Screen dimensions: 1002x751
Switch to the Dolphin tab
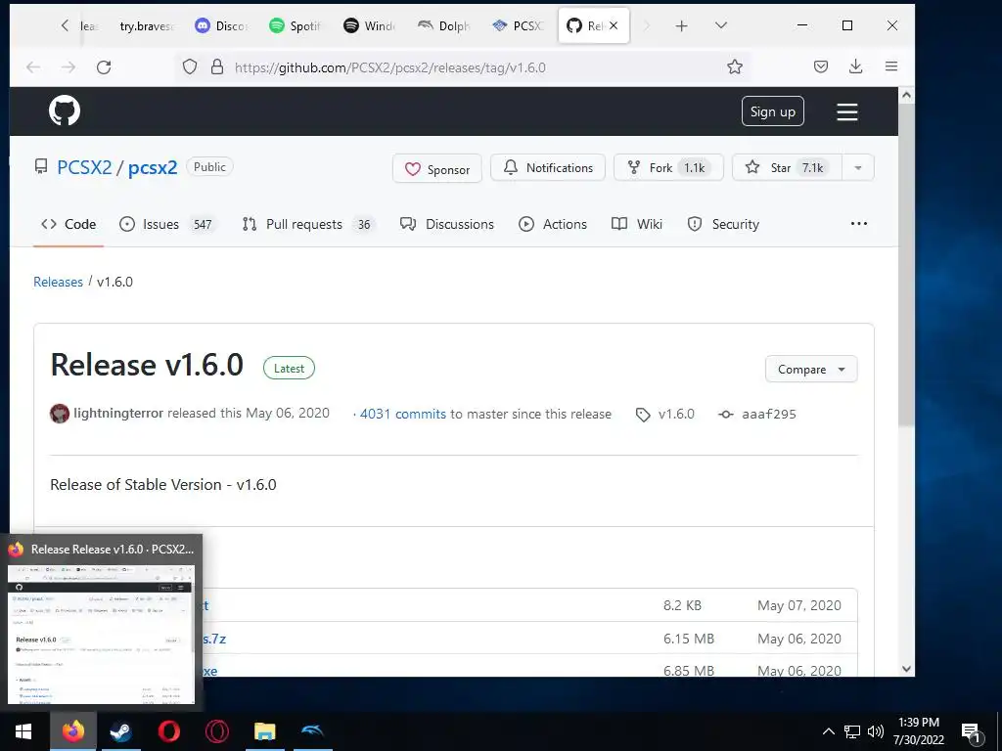(x=444, y=25)
